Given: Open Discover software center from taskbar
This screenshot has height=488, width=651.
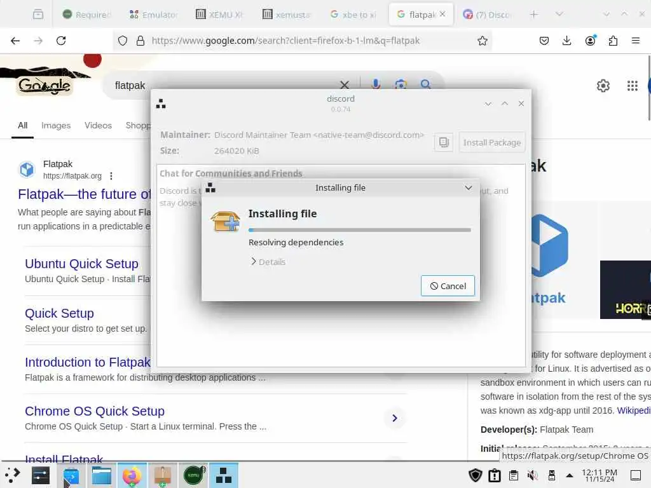Looking at the screenshot, I should (x=71, y=475).
